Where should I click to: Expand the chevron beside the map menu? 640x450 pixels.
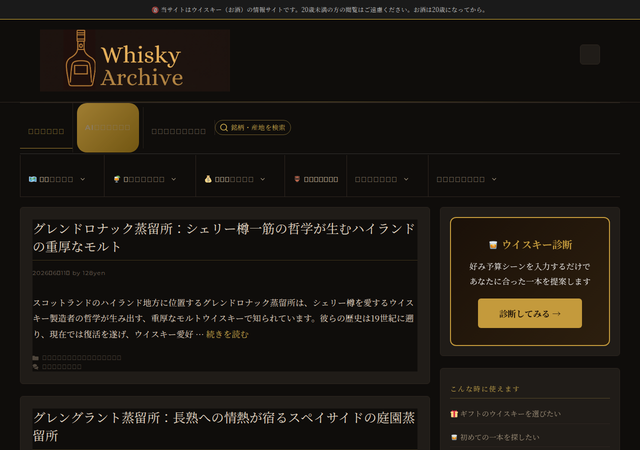pyautogui.click(x=83, y=179)
